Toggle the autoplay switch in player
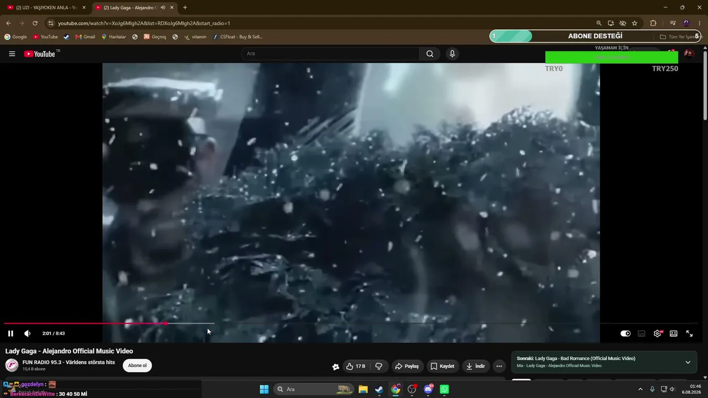708x398 pixels. pyautogui.click(x=626, y=333)
